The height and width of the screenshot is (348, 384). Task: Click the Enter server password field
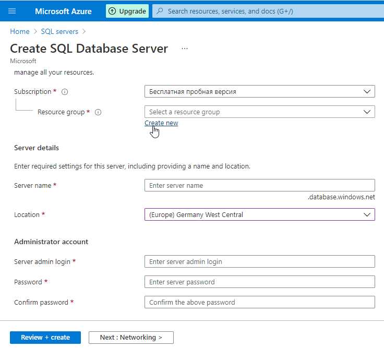[260, 282]
